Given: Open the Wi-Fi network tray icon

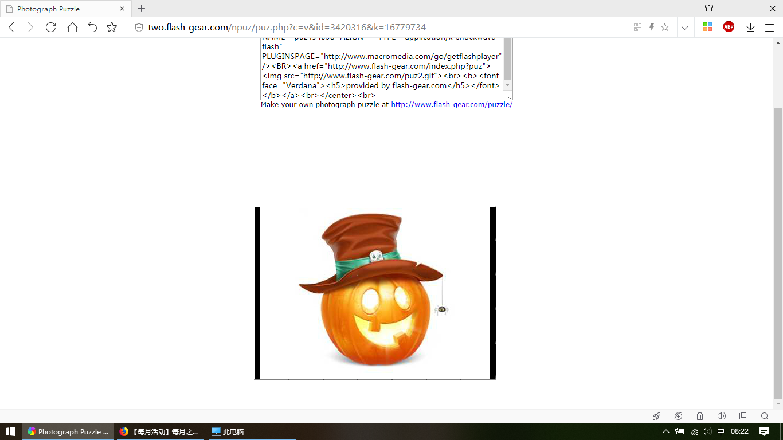Looking at the screenshot, I should click(x=694, y=431).
